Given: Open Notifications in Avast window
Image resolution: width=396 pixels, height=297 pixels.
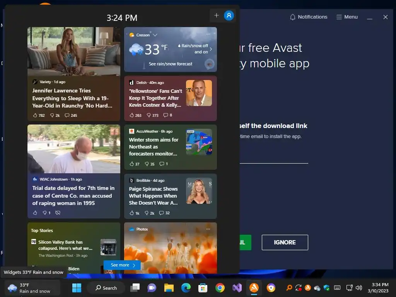Looking at the screenshot, I should click(x=309, y=17).
